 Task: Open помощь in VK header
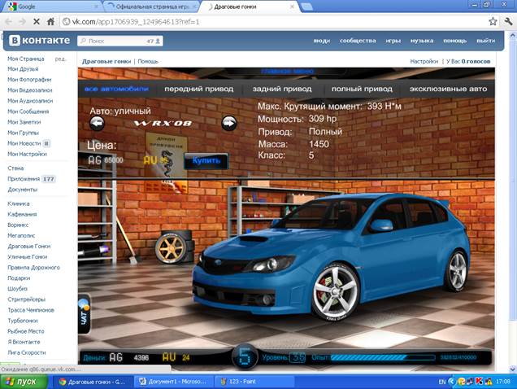454,41
